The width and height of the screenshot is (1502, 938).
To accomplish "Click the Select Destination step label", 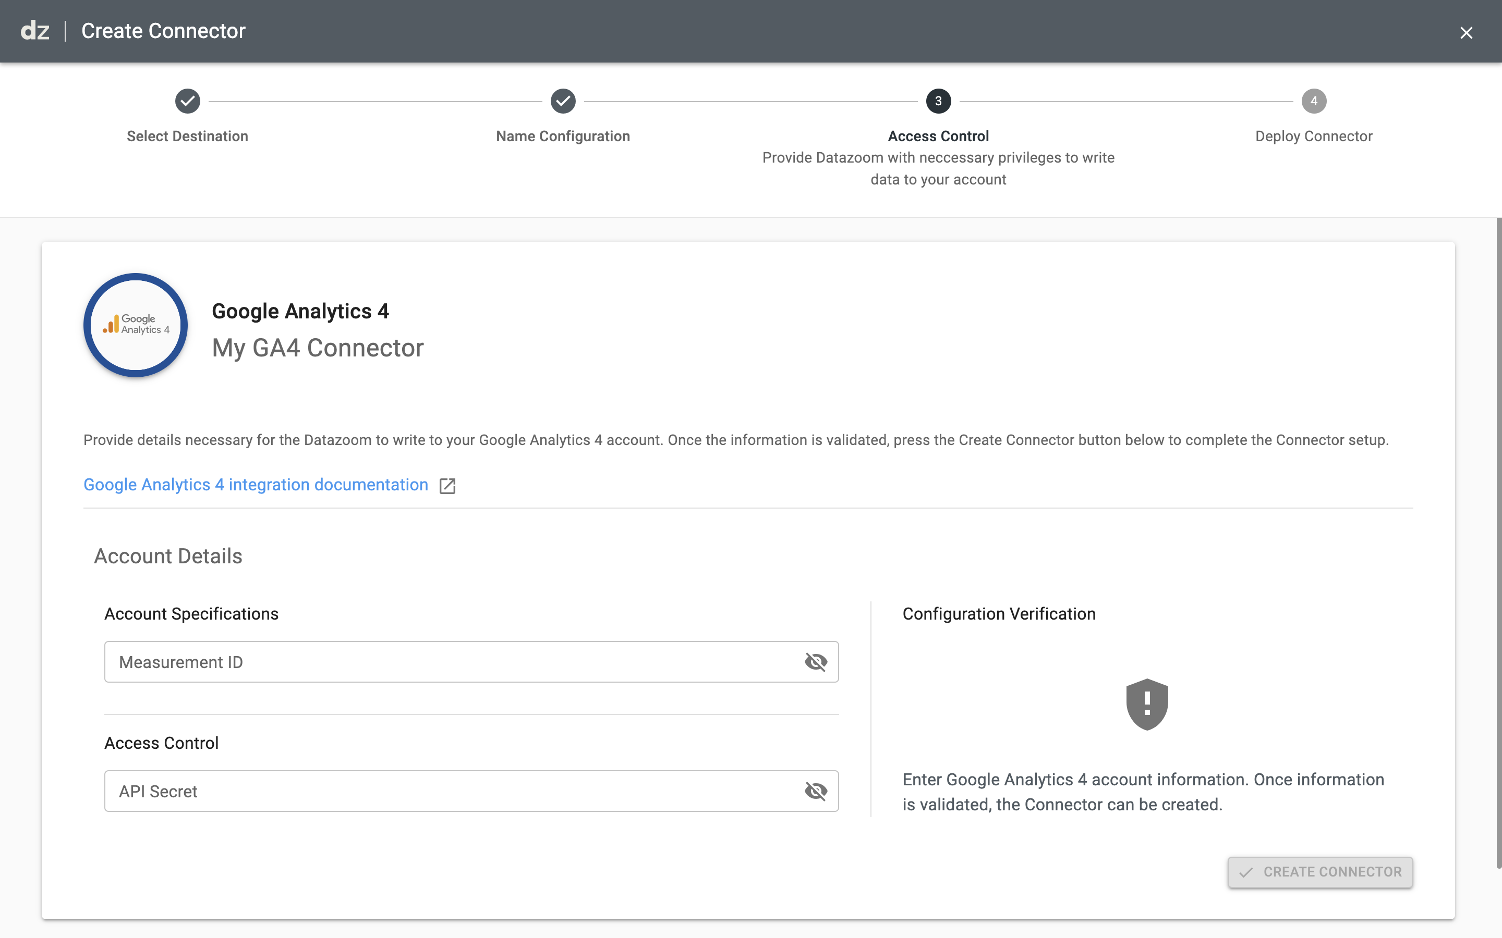I will click(x=187, y=137).
